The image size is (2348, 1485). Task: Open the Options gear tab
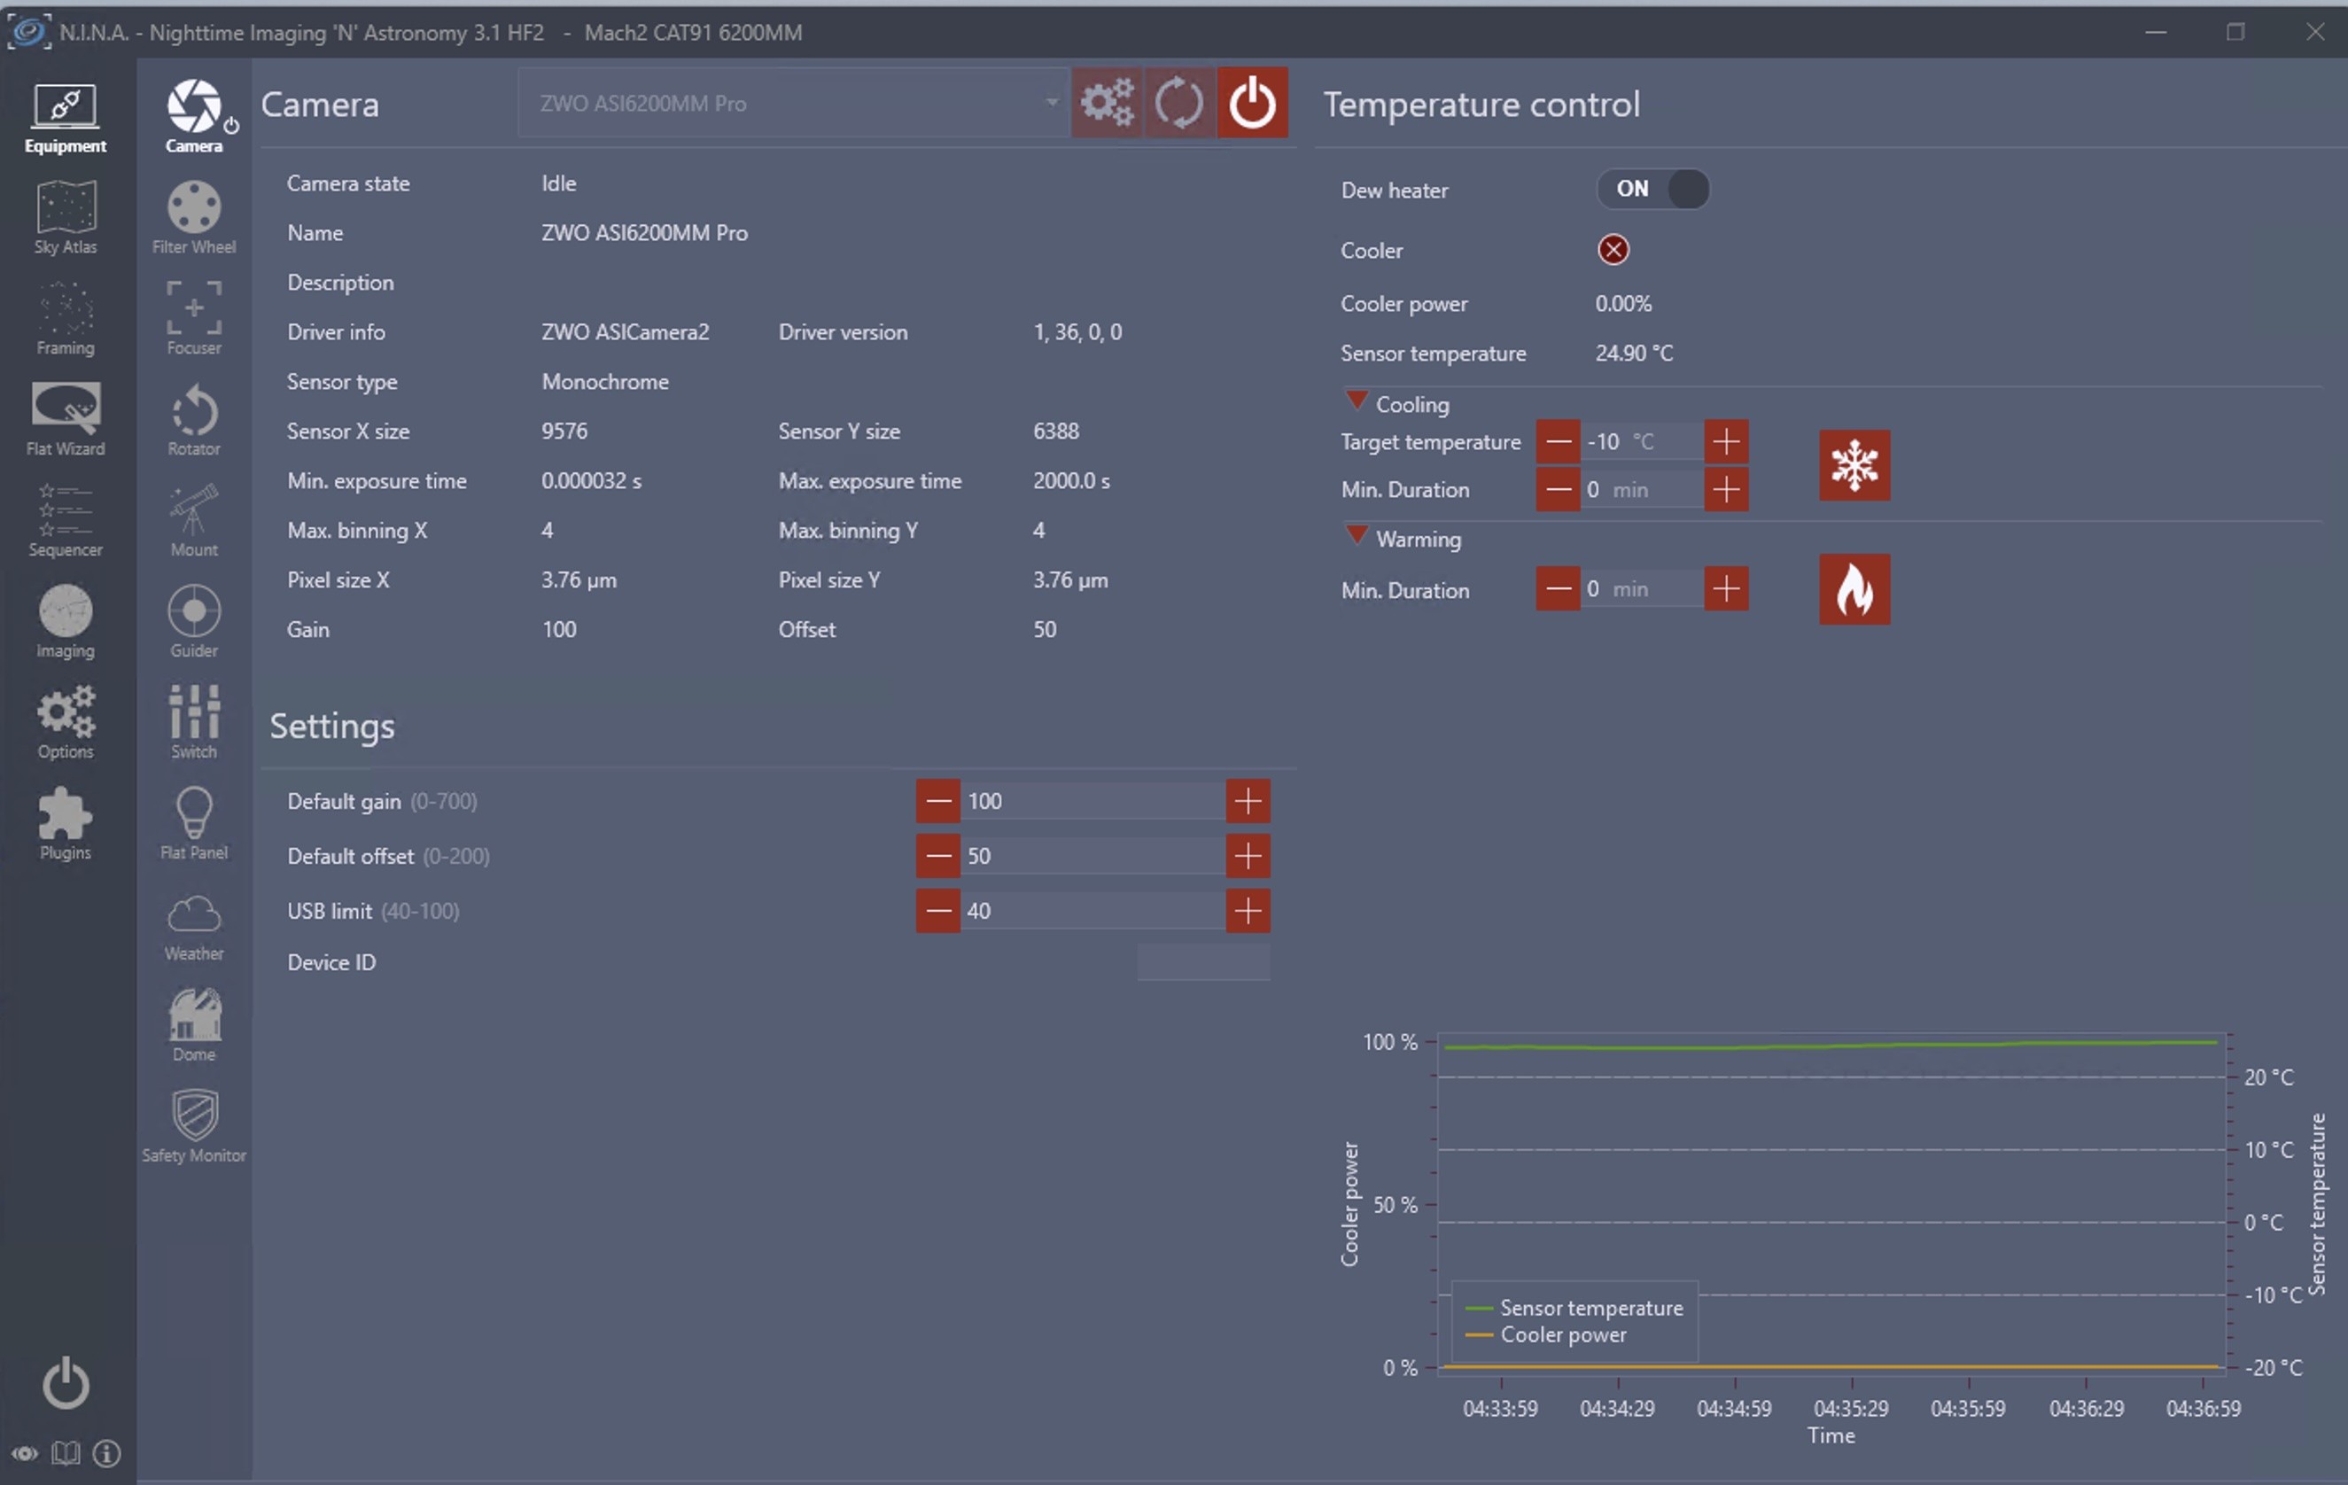(x=66, y=722)
